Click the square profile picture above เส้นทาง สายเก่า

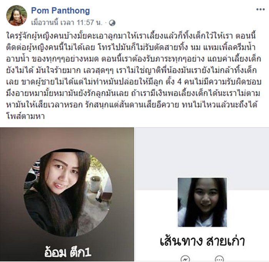coord(202,202)
